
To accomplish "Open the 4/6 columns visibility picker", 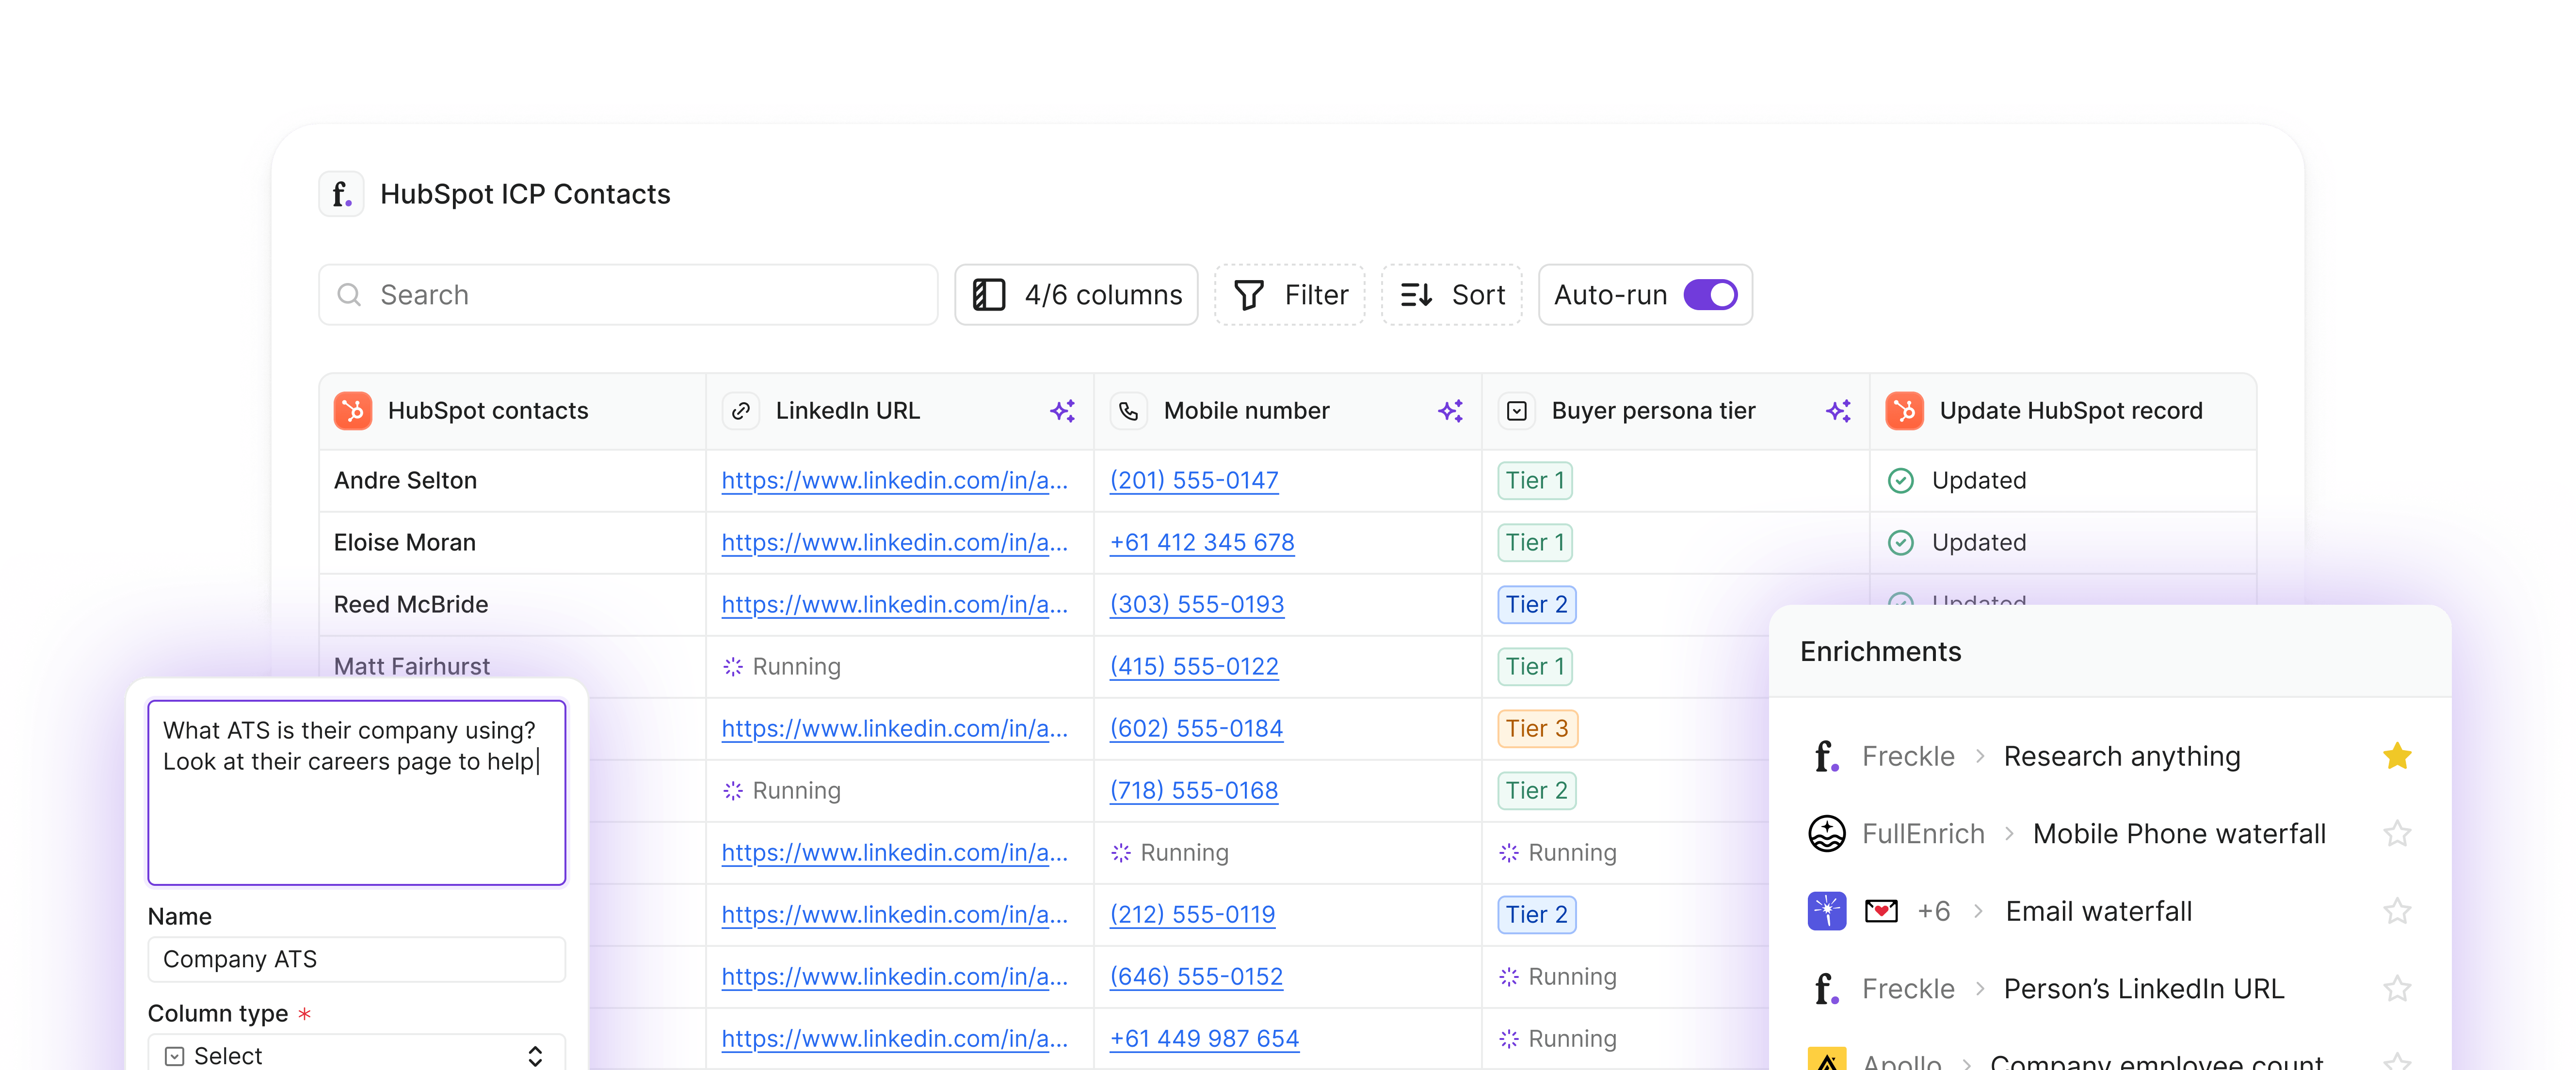I will click(1076, 295).
